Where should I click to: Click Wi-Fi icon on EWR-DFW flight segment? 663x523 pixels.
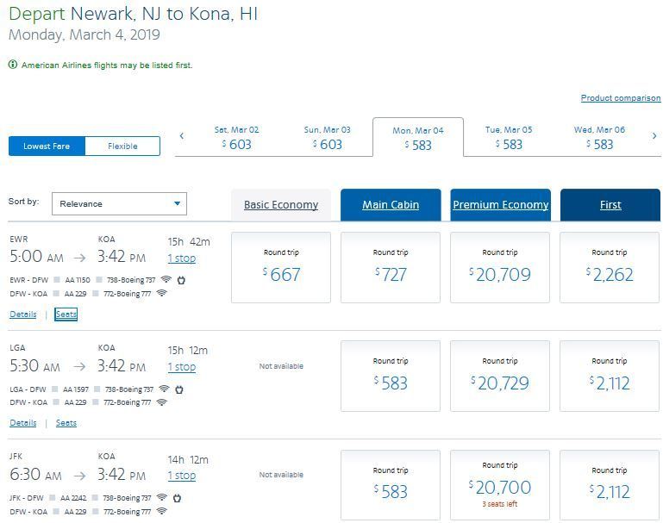pos(166,280)
